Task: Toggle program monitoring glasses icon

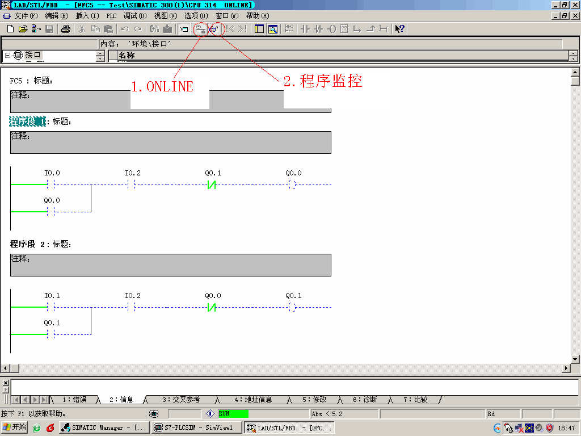Action: click(214, 29)
